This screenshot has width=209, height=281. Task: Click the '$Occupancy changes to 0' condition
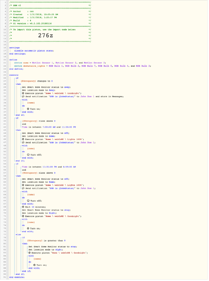pyautogui.click(x=37, y=81)
